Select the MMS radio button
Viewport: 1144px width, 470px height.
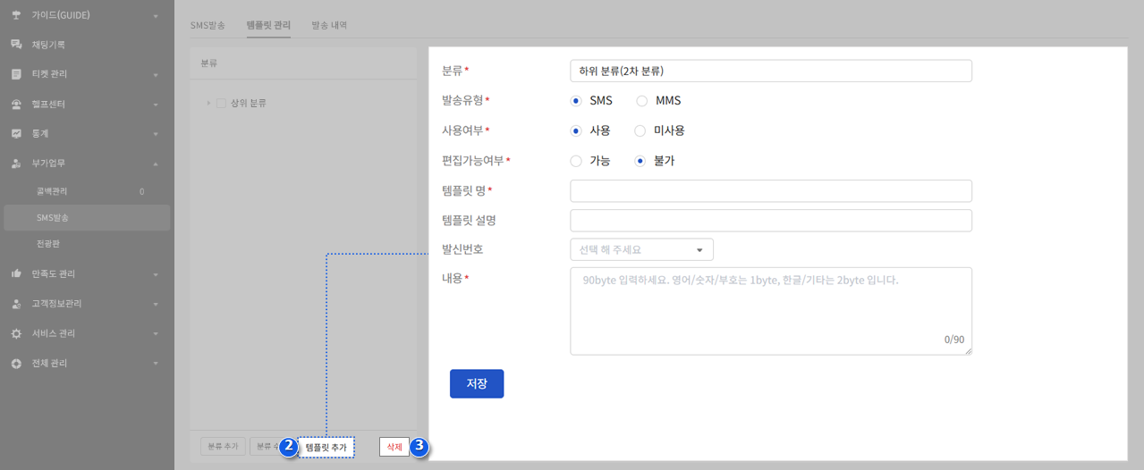(x=641, y=101)
